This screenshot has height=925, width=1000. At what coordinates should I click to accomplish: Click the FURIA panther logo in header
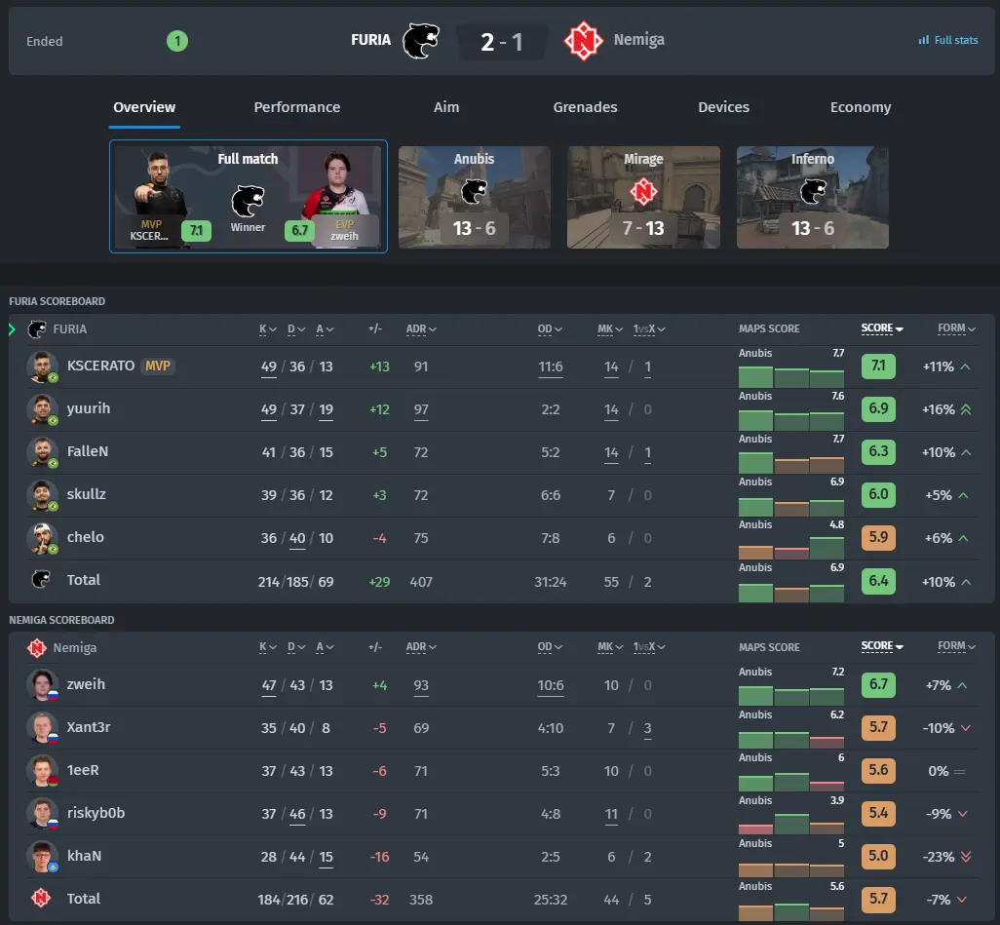421,41
